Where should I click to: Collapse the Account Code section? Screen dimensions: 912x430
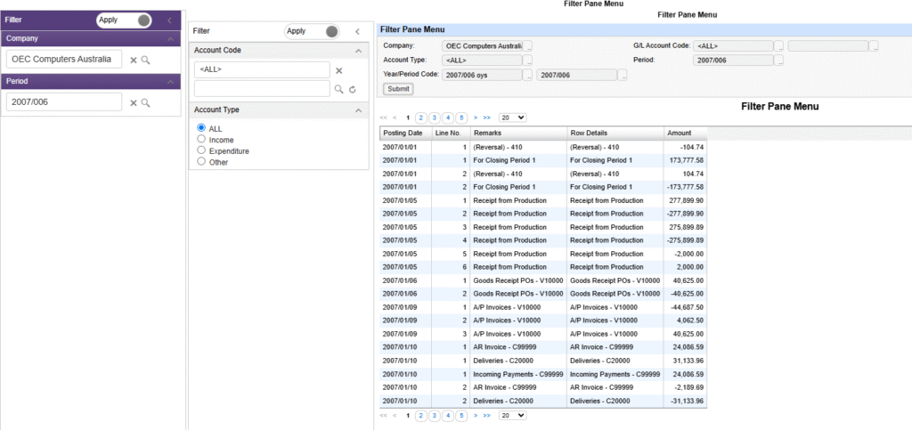click(x=358, y=51)
